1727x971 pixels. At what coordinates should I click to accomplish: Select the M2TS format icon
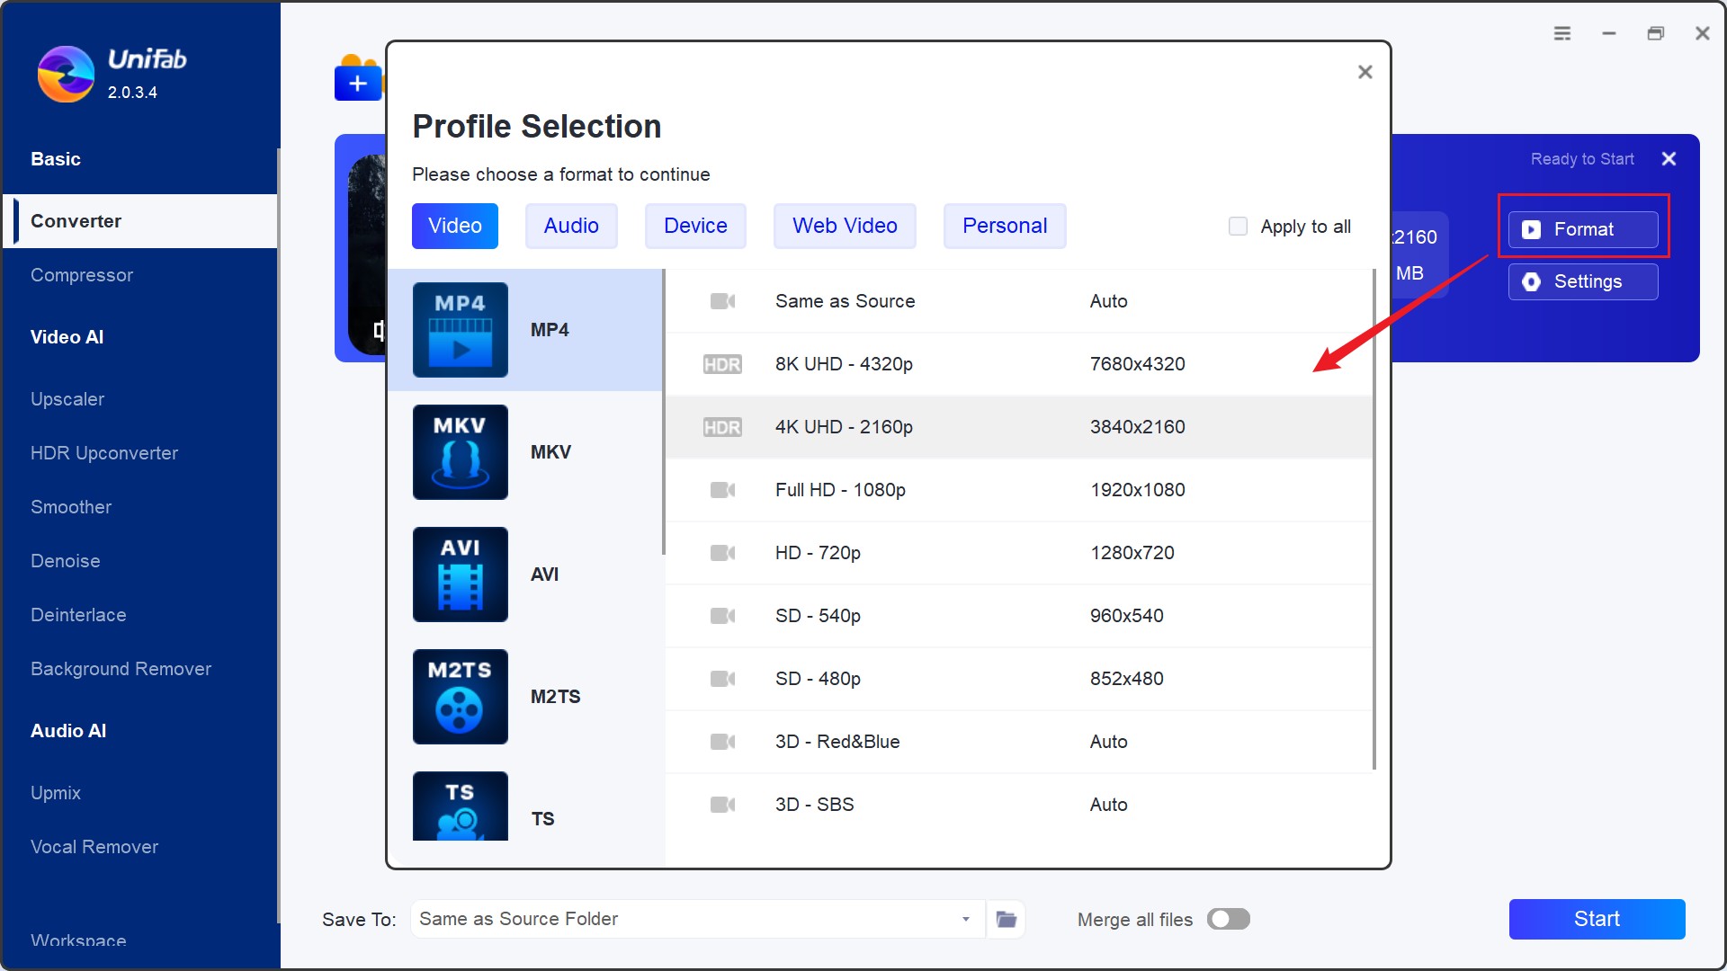[461, 696]
